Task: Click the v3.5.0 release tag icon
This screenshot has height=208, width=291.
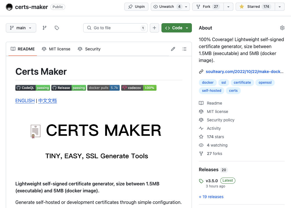Action: click(201, 181)
